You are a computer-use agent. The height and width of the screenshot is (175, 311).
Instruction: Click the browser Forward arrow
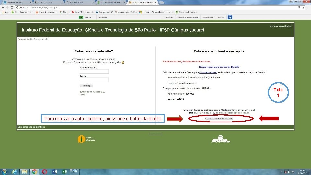click(x=7, y=7)
